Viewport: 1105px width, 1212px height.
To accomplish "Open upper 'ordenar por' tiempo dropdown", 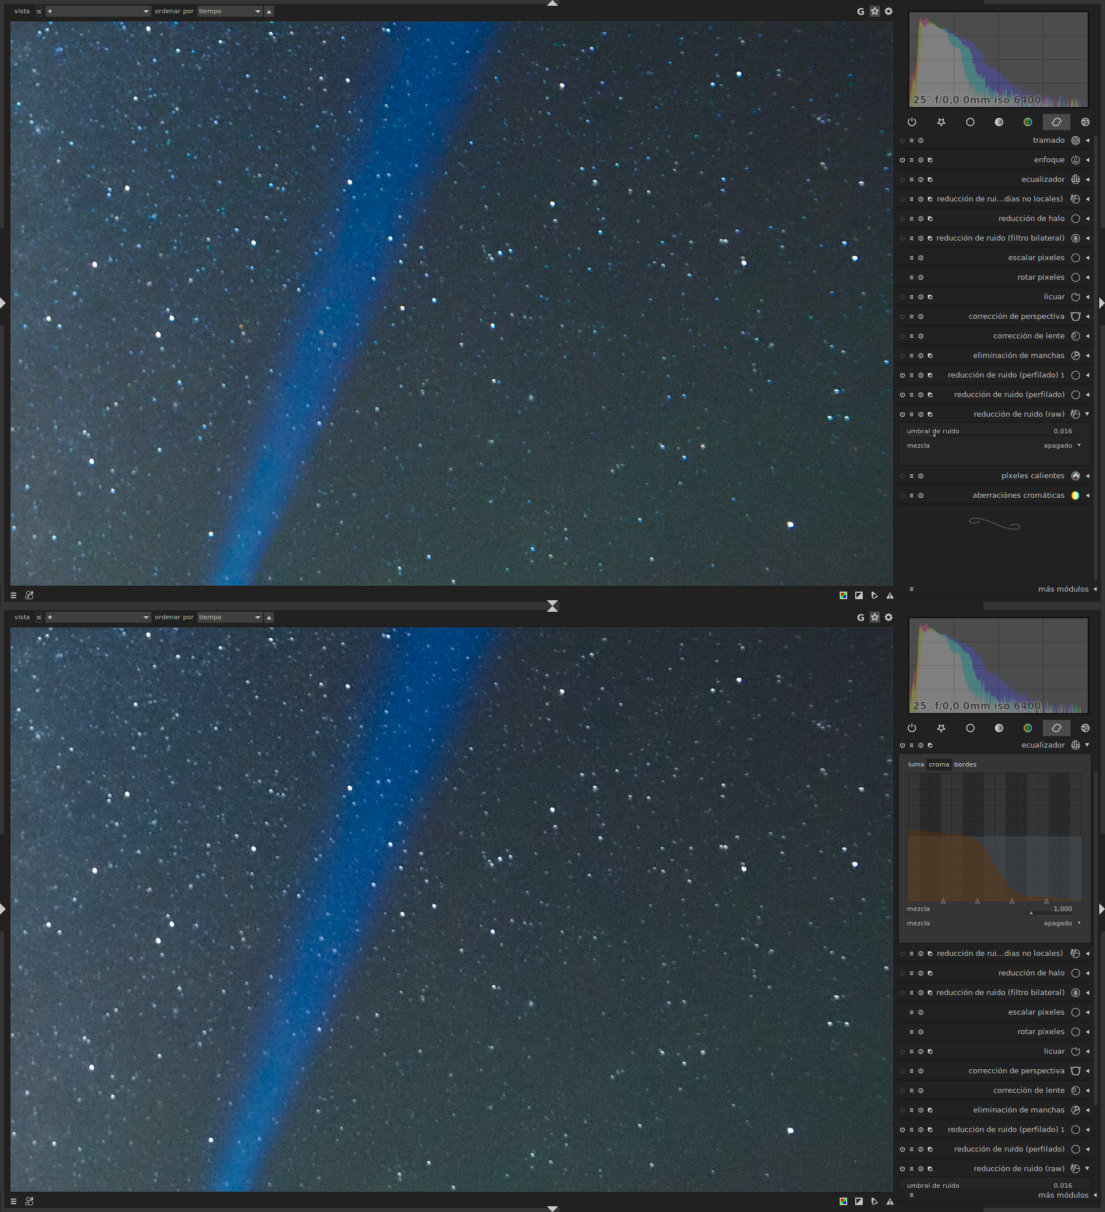I will tap(229, 12).
